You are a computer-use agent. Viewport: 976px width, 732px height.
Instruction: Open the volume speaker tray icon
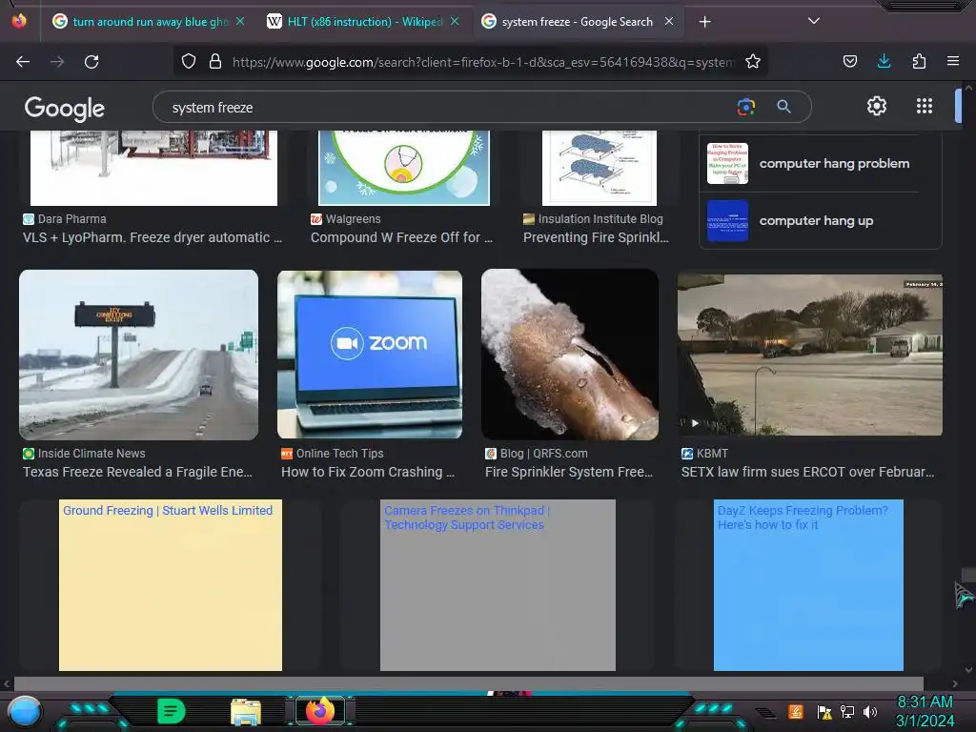tap(870, 711)
